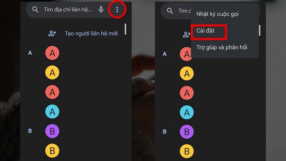This screenshot has width=286, height=161.
Task: Tap the microphone voice search icon
Action: pos(101,10)
